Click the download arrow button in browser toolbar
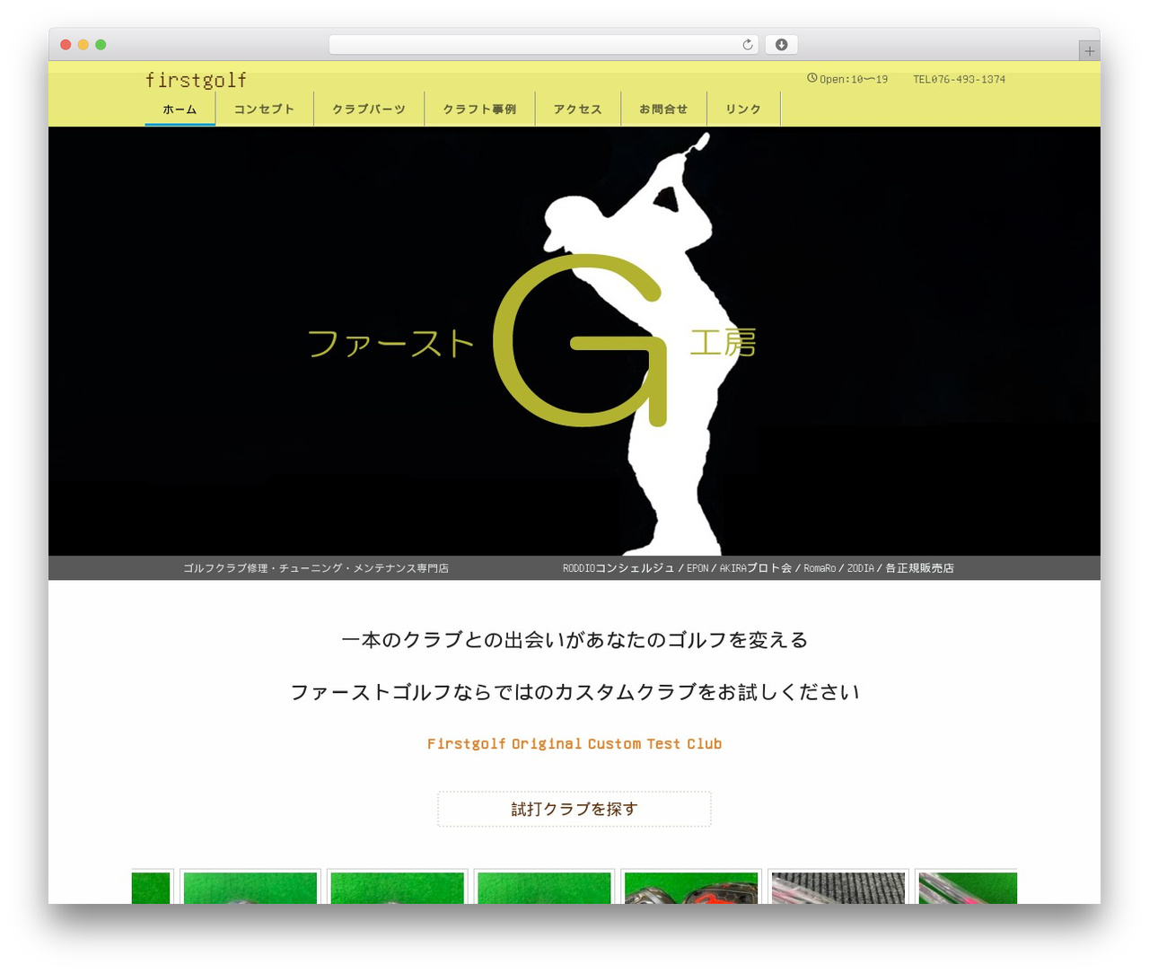The height and width of the screenshot is (973, 1149). (781, 45)
